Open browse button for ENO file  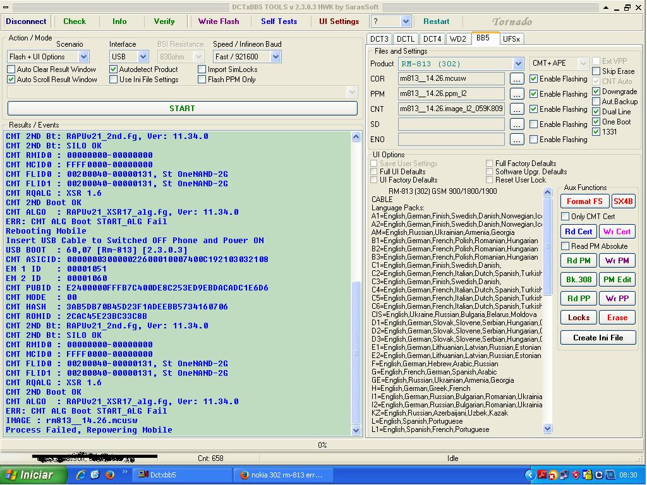517,140
